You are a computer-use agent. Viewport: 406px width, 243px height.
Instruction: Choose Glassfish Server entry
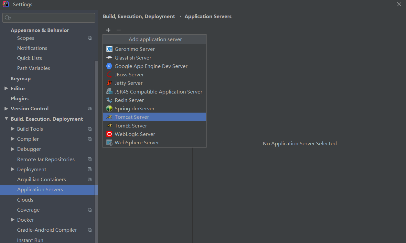[155, 58]
